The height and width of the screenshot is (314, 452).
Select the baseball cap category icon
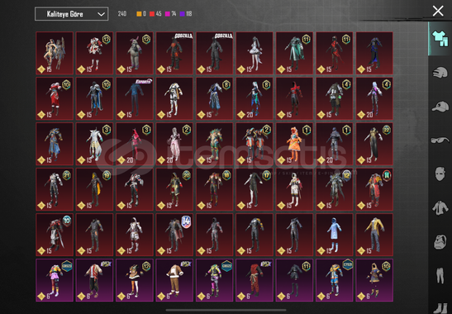tap(440, 107)
